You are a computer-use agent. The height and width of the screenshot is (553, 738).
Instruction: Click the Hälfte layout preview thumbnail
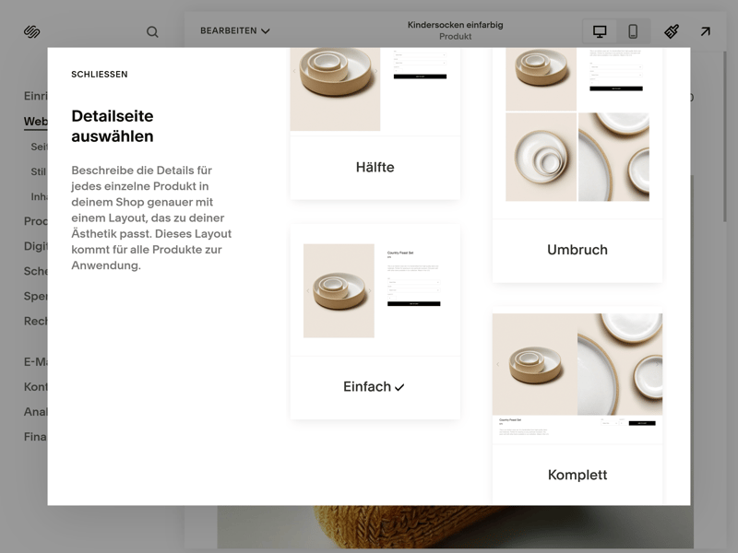click(x=375, y=91)
